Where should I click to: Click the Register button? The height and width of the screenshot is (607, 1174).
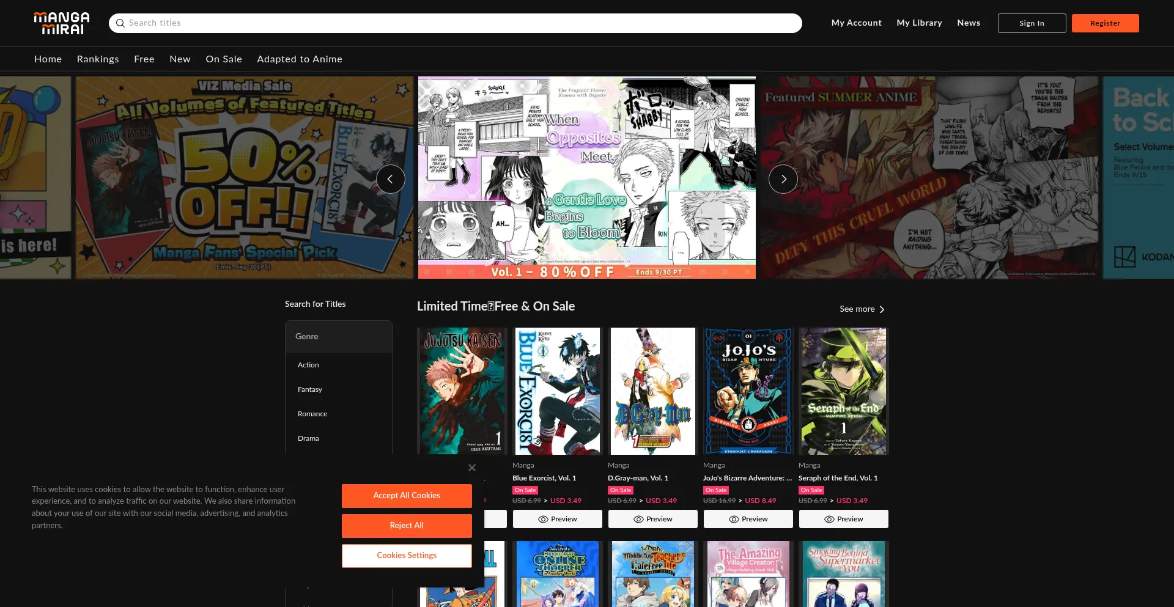point(1105,23)
